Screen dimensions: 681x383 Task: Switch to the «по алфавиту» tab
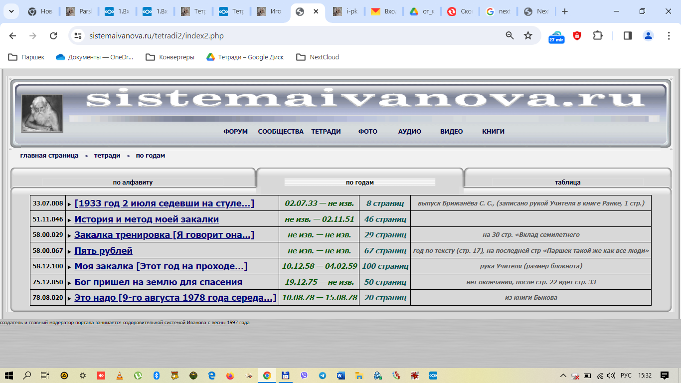133,182
